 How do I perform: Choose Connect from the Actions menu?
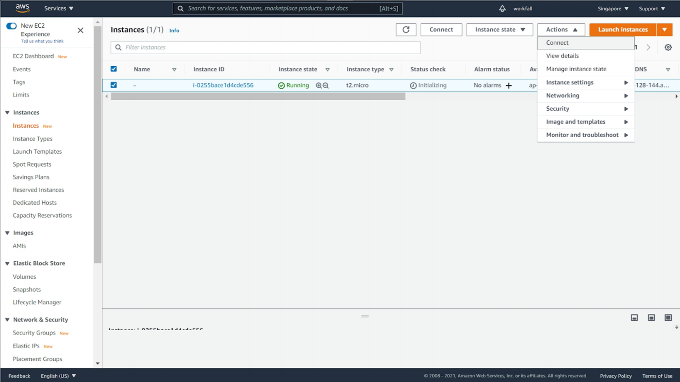586,43
